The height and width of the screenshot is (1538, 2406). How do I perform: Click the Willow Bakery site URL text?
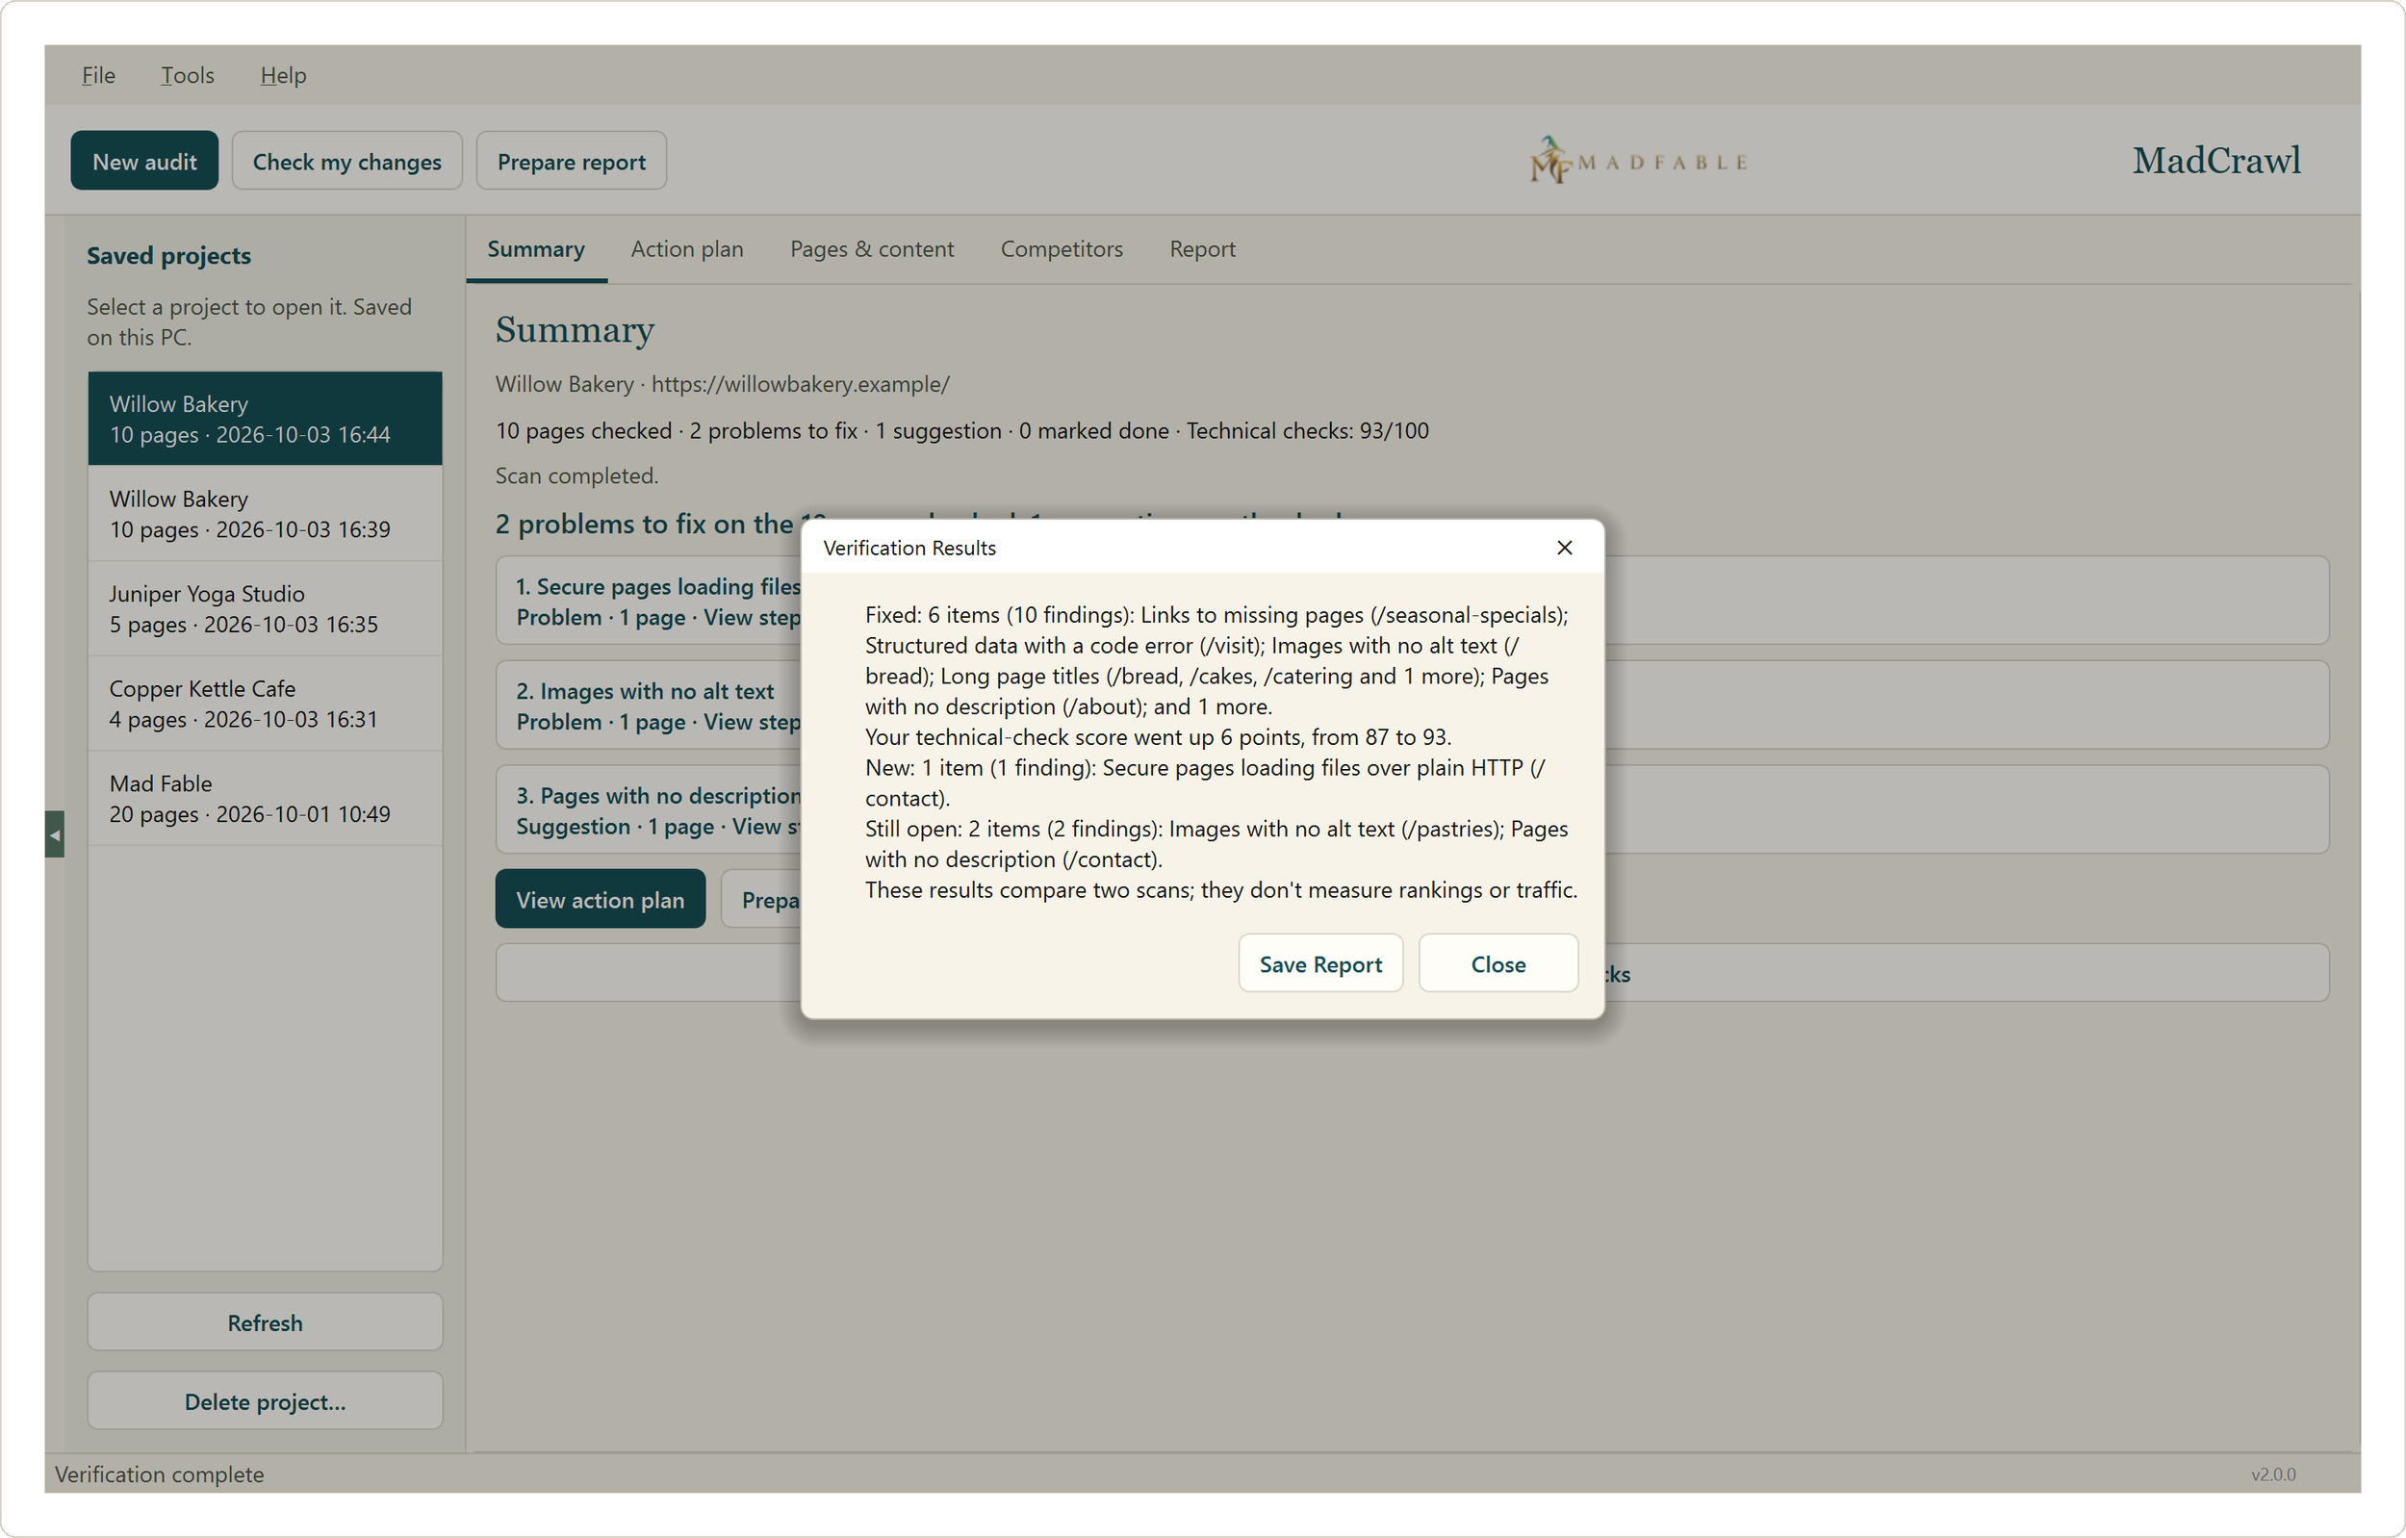(800, 384)
